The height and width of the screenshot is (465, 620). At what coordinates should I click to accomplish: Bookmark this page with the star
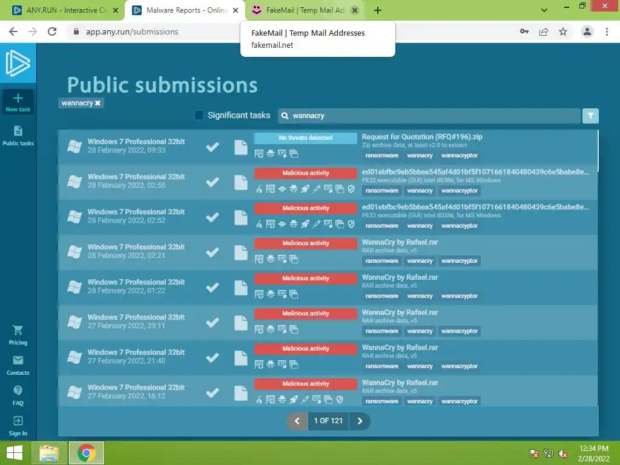563,31
